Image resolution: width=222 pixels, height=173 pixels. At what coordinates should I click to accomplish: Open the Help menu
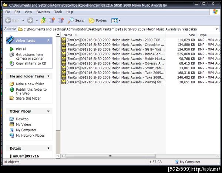click(x=70, y=12)
